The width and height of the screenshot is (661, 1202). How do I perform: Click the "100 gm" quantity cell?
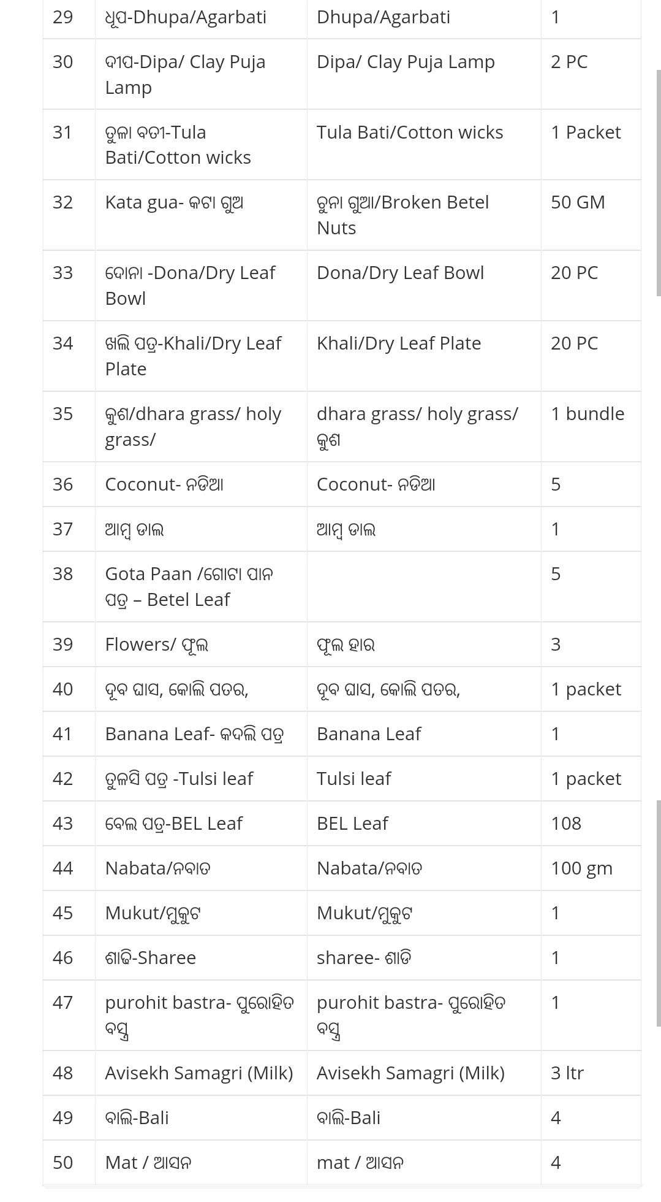(581, 868)
